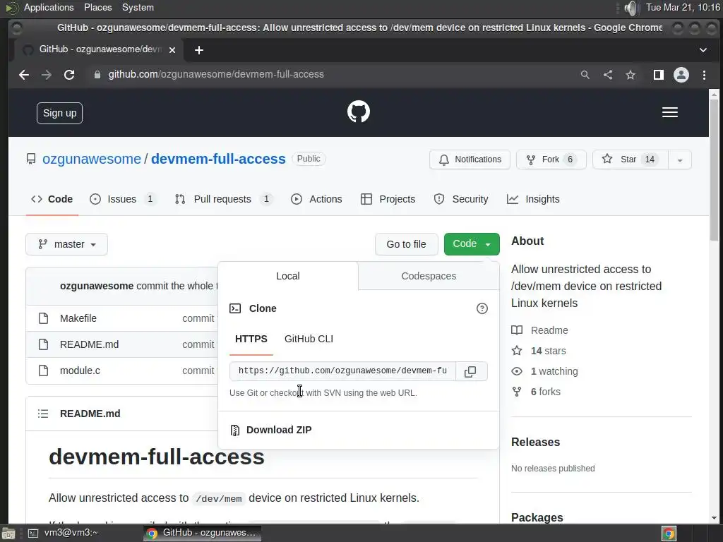Click the GitHub Octocat logo
Screen dimensions: 723x542
[358, 112]
